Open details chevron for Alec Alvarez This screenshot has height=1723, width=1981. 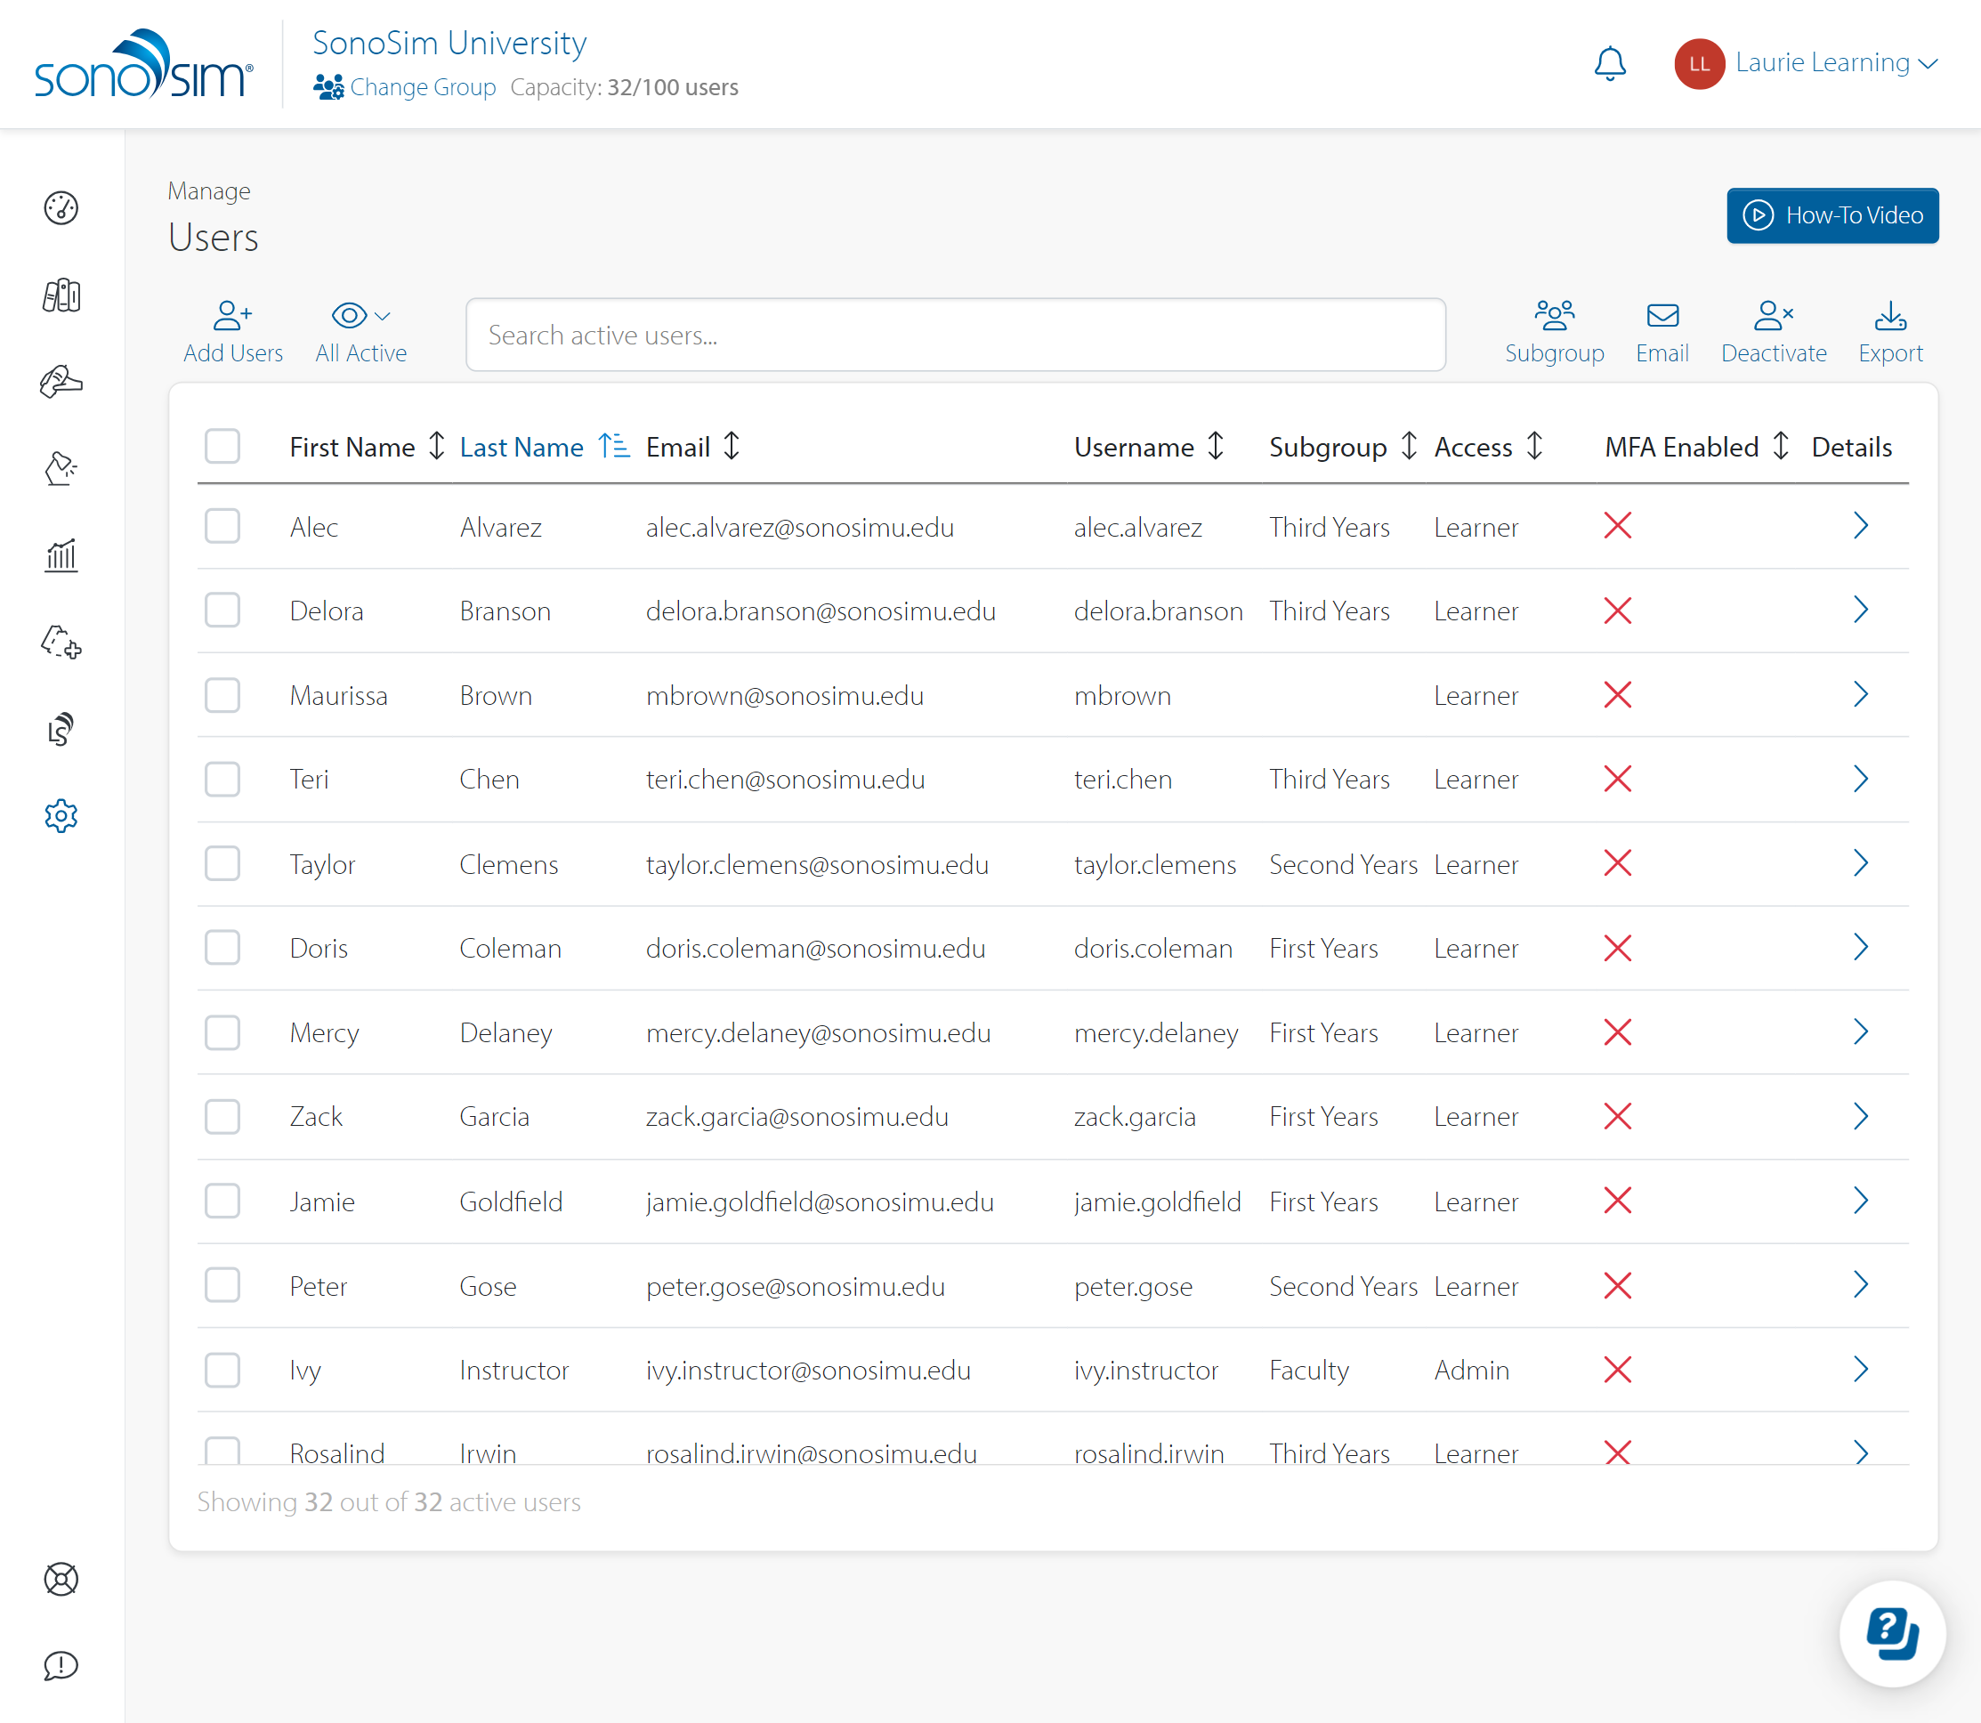[x=1861, y=526]
